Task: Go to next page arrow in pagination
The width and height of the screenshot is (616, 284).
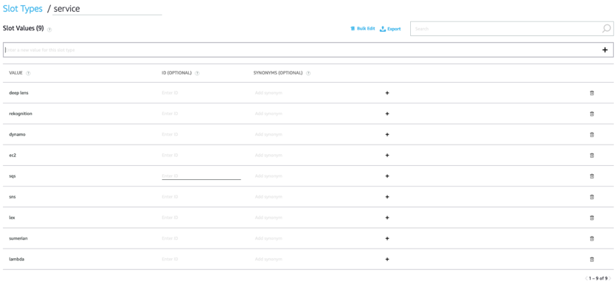Action: [609, 278]
